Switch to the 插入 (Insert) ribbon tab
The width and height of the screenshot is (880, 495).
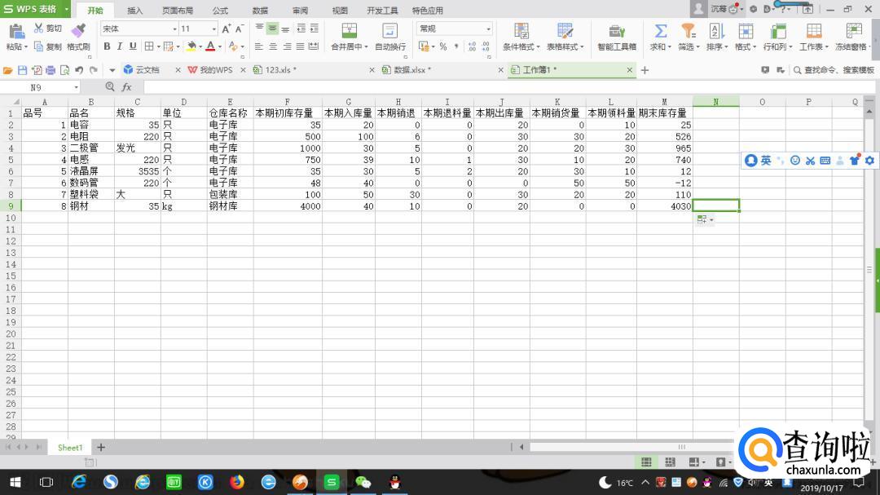tap(134, 10)
